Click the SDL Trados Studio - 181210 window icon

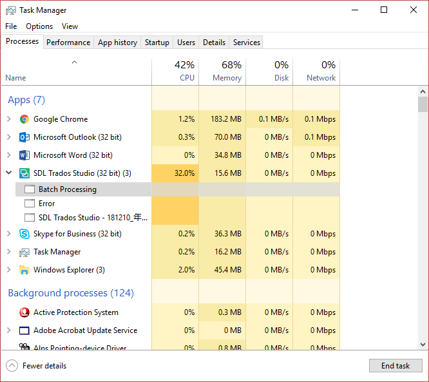(30, 218)
